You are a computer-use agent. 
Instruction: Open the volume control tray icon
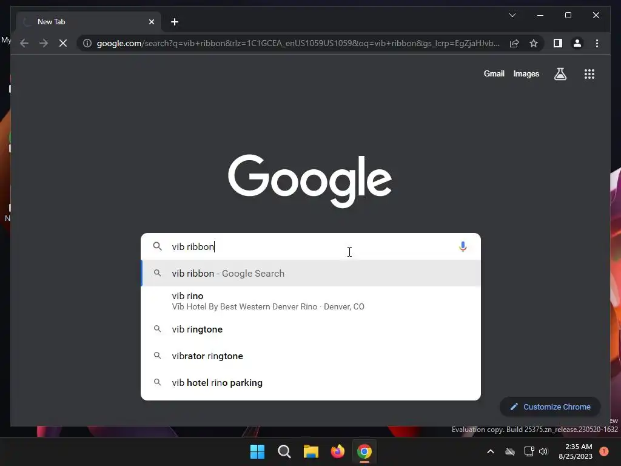click(x=543, y=451)
